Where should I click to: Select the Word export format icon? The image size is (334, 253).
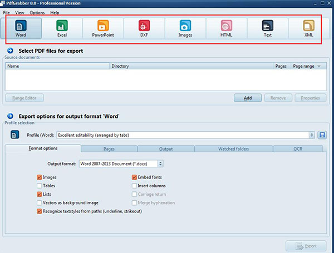tap(21, 26)
